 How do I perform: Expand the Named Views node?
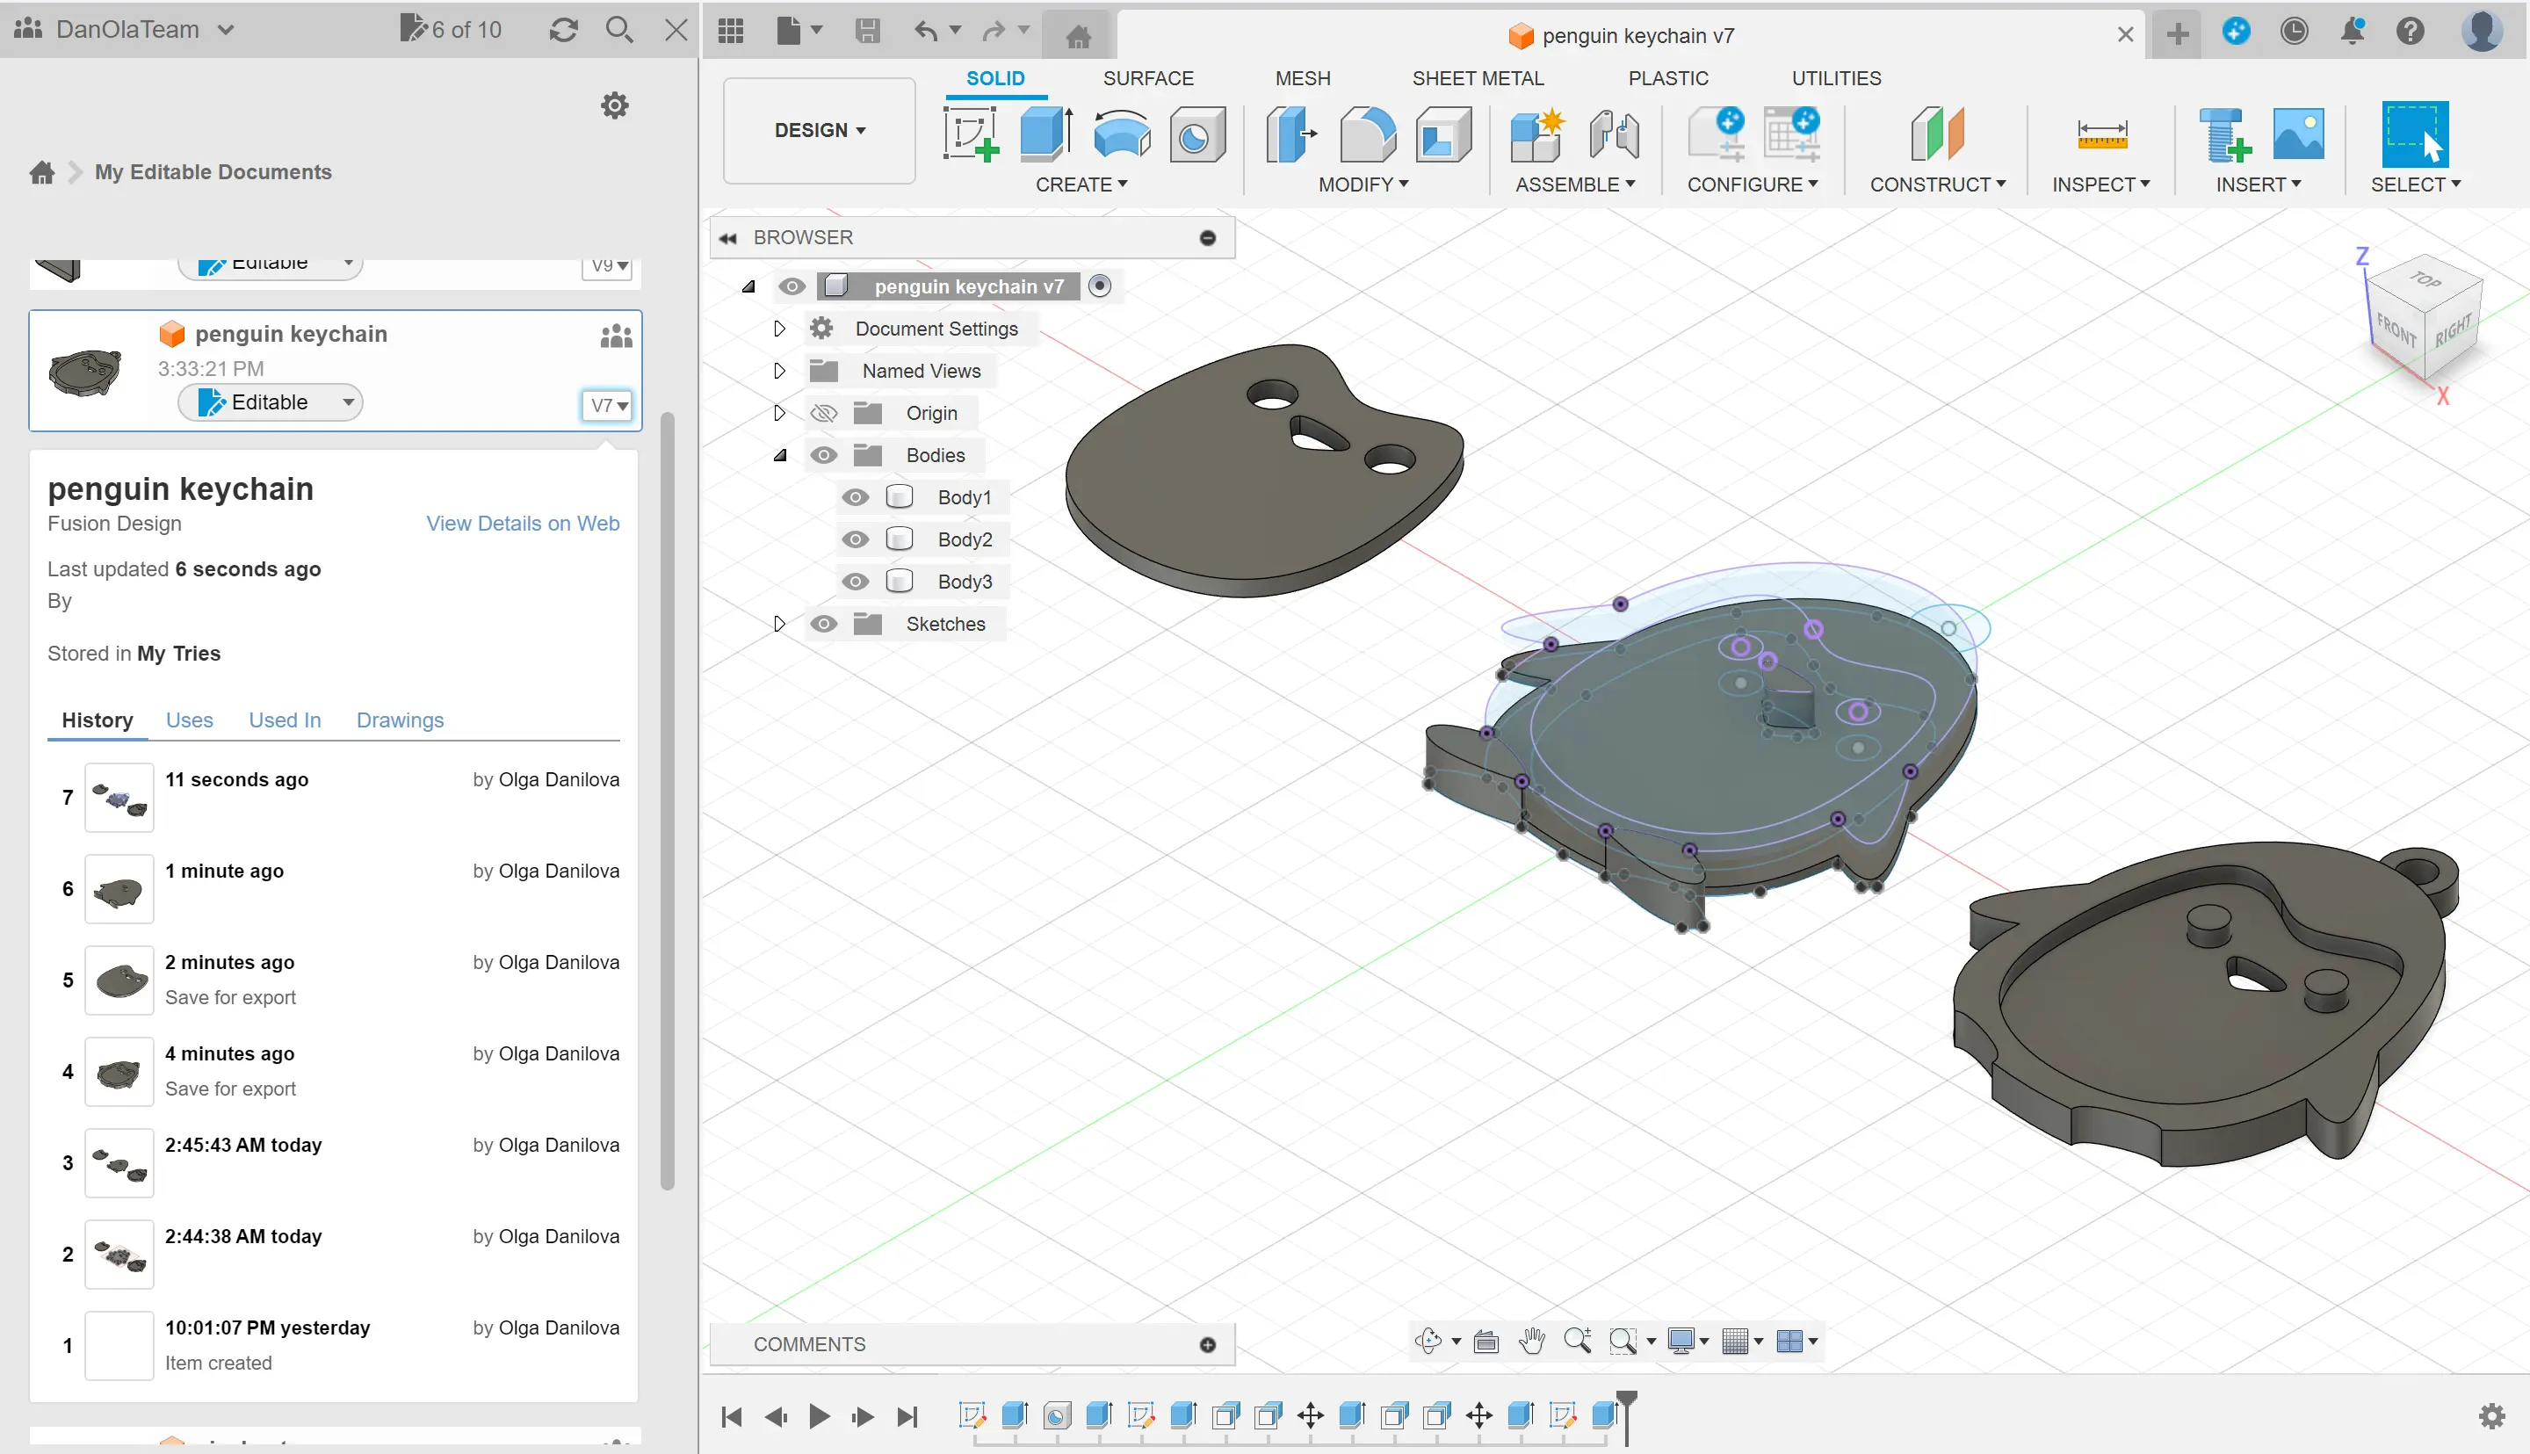[x=780, y=371]
